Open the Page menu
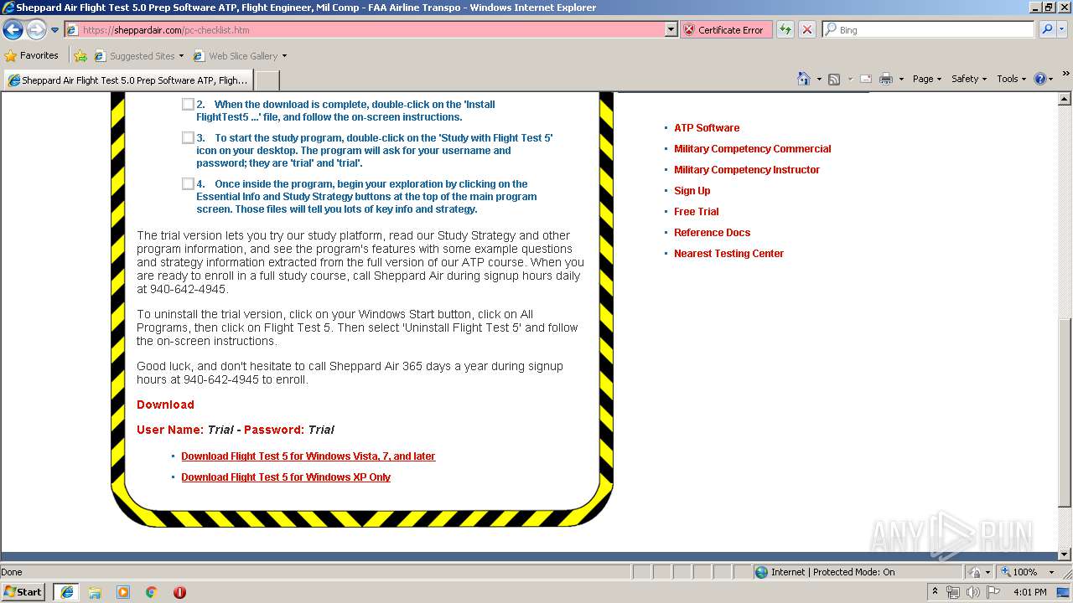The height and width of the screenshot is (603, 1073). [x=927, y=79]
